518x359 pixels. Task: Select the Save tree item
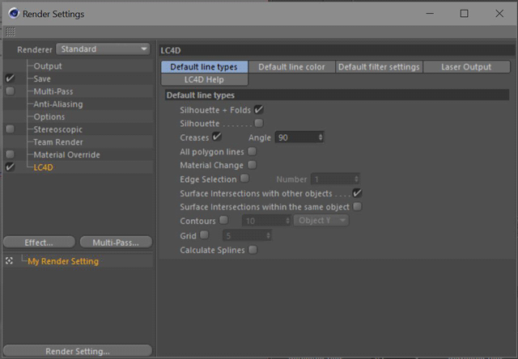[x=42, y=79]
